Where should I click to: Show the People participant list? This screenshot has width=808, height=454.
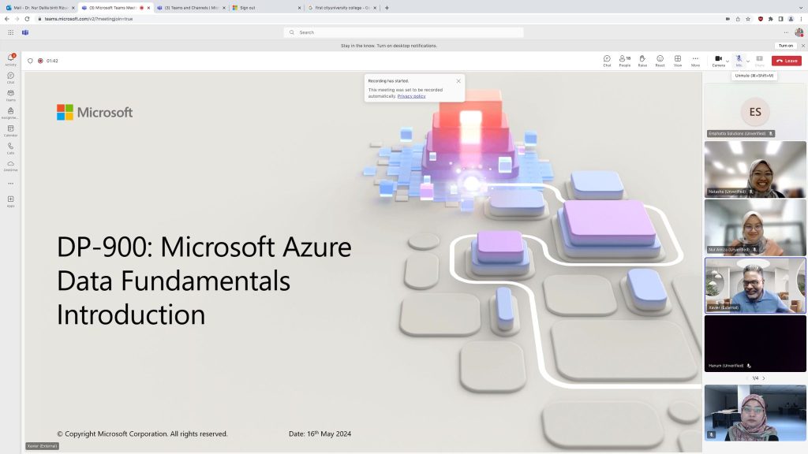623,61
